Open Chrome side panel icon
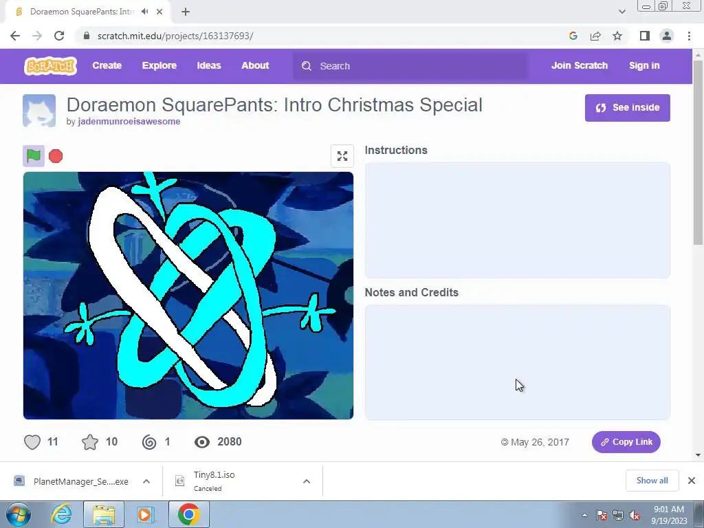The image size is (704, 528). coord(645,36)
